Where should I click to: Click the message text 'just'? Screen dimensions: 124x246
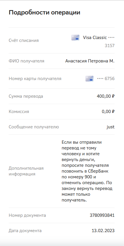tap(110, 127)
